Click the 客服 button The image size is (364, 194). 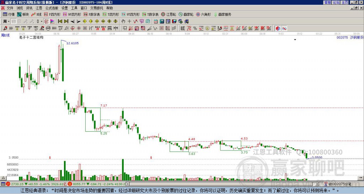pyautogui.click(x=328, y=2)
